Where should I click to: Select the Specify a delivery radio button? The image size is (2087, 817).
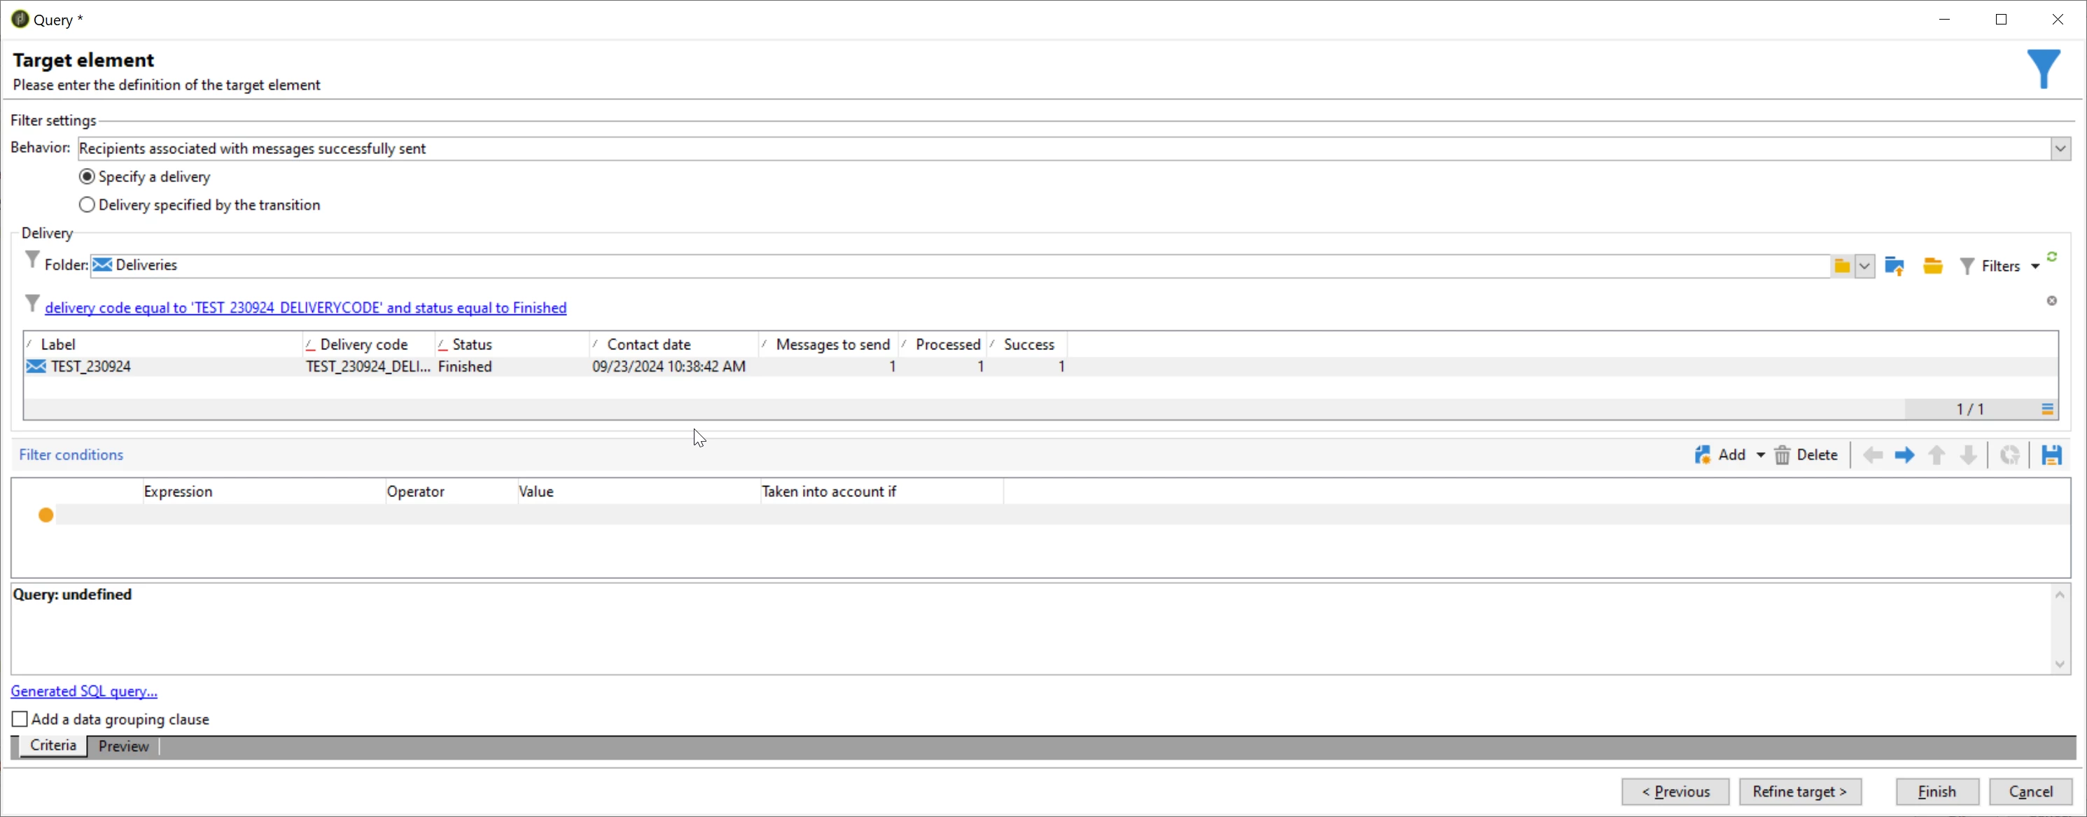click(x=88, y=176)
